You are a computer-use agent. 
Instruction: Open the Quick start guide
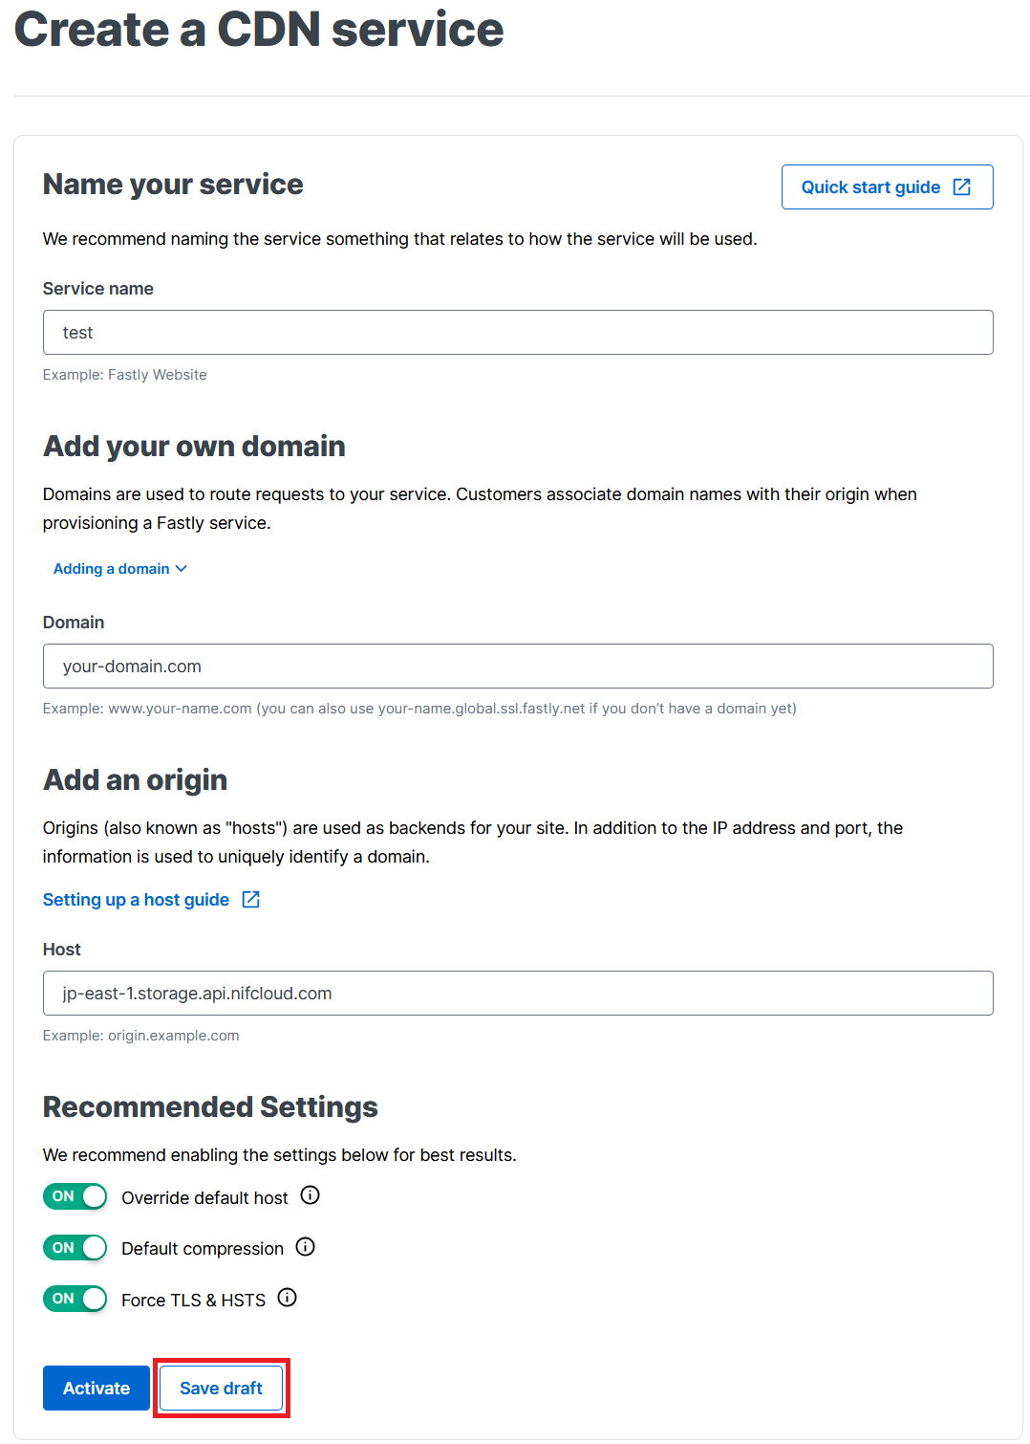[871, 186]
